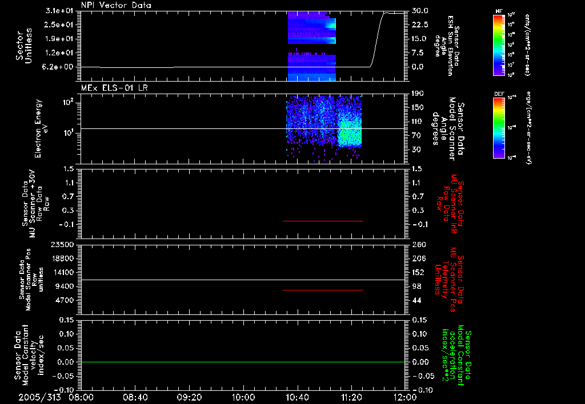
Task: Click the 'NF' colorbar title
Action: pyautogui.click(x=499, y=11)
